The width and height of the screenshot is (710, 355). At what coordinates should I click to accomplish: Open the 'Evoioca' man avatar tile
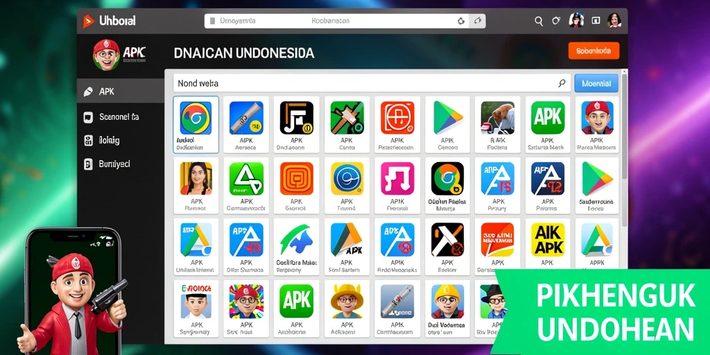(196, 309)
